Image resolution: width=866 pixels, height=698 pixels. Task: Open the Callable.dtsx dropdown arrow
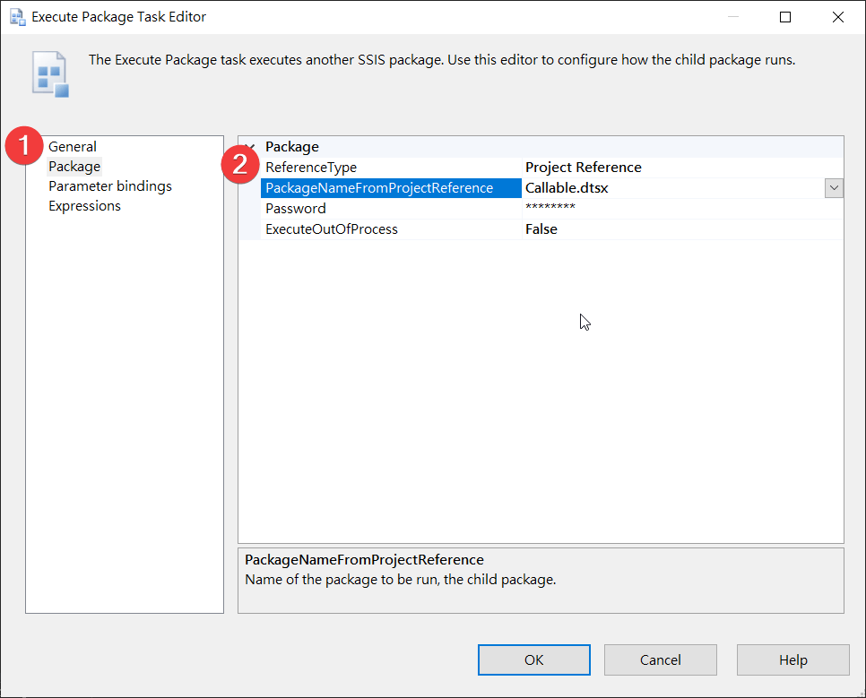(x=834, y=188)
